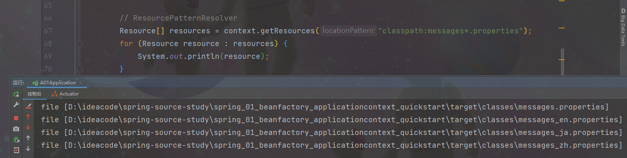Viewport: 627px width, 158px height.
Task: Jump to previous error red up arrow
Action: click(x=28, y=117)
